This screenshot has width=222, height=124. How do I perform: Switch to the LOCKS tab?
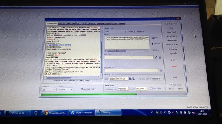tap(114, 24)
